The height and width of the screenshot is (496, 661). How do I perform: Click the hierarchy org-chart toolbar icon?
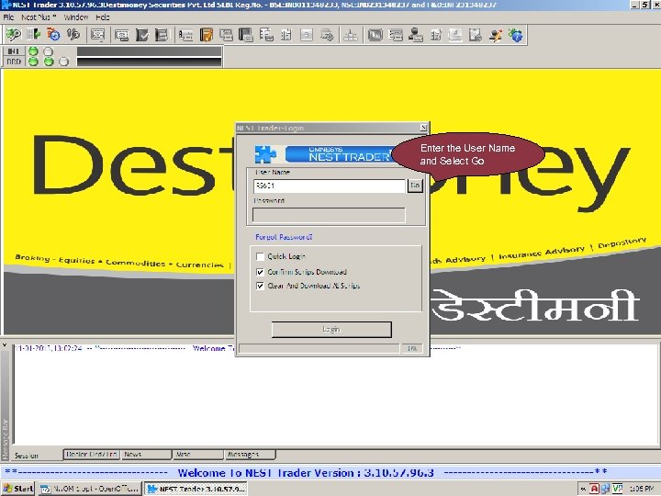351,35
